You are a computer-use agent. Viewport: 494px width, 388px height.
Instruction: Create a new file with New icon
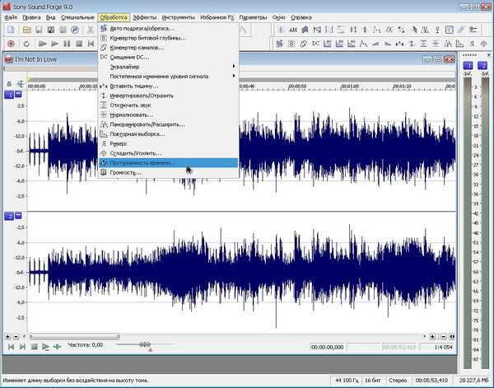click(11, 30)
